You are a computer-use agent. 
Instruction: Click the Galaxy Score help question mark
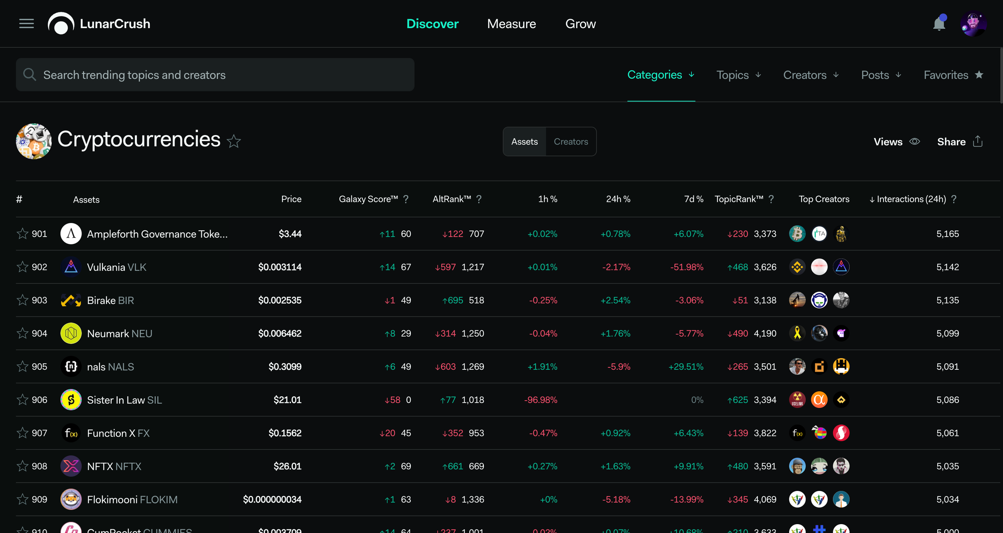pyautogui.click(x=406, y=199)
